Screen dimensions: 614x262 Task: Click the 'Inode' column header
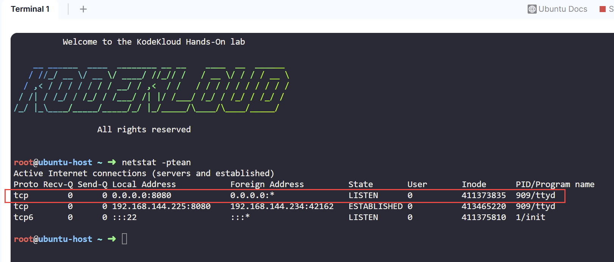click(474, 184)
